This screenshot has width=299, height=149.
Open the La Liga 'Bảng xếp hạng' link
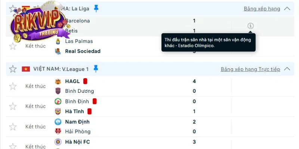pyautogui.click(x=262, y=8)
